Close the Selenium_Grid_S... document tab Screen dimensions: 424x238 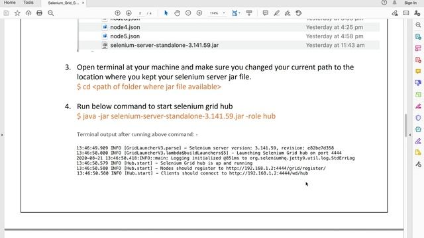tap(83, 3)
